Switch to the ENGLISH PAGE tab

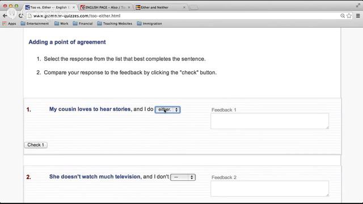(x=105, y=7)
